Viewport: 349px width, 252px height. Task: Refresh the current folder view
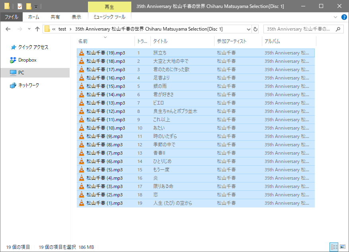255,29
